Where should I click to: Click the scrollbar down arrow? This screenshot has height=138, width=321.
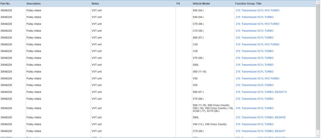click(x=318, y=136)
